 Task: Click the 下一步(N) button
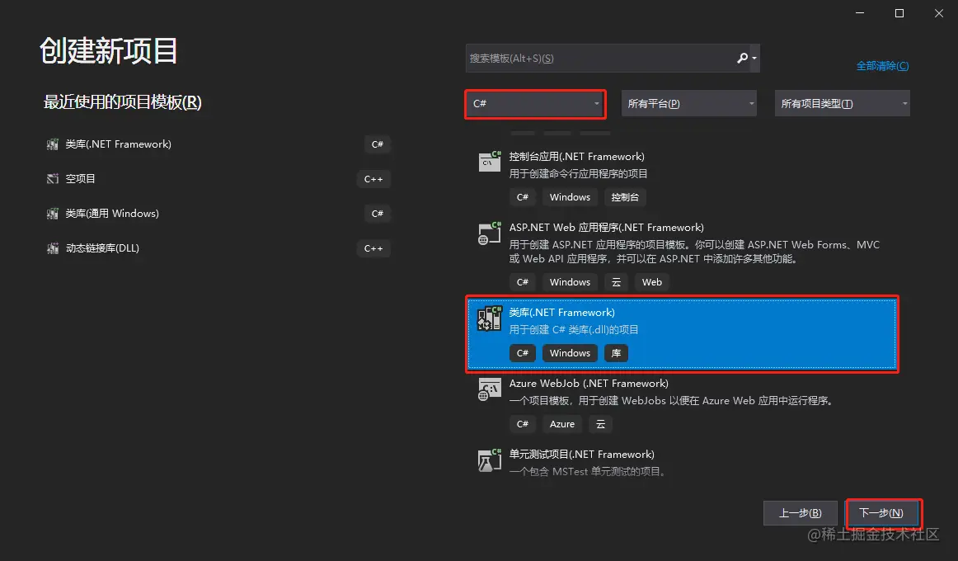(881, 513)
